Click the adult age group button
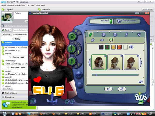This screenshot has height=116, width=155. coord(71,48)
